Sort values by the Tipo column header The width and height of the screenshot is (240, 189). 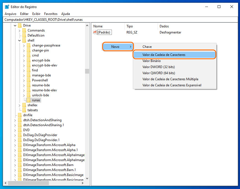[x=141, y=26]
